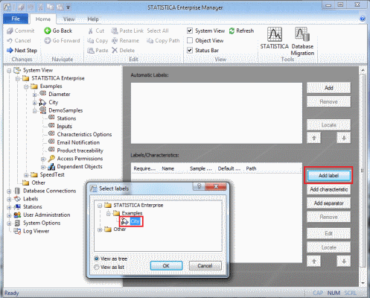Select Stations under DemoSamples

click(x=66, y=118)
